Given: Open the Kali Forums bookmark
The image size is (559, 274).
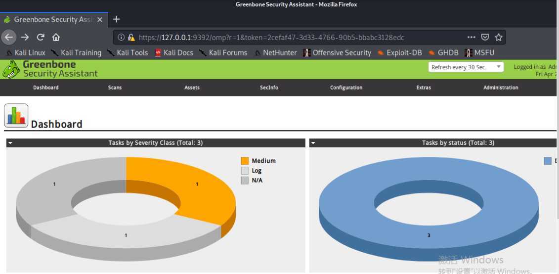Looking at the screenshot, I should (223, 53).
